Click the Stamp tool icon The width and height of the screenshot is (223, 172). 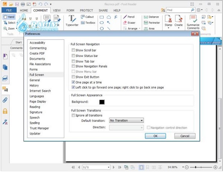pos(168,20)
